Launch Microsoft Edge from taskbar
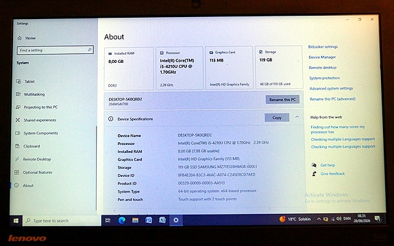 pos(121,220)
